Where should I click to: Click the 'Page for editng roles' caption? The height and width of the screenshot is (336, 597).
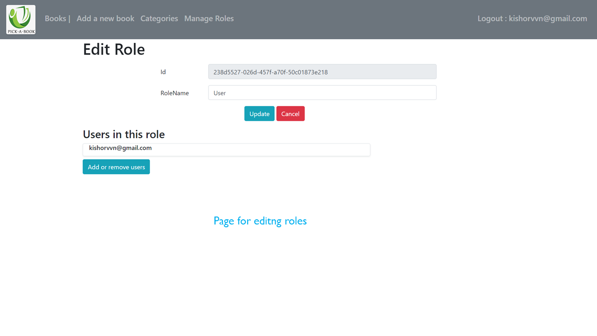(260, 221)
